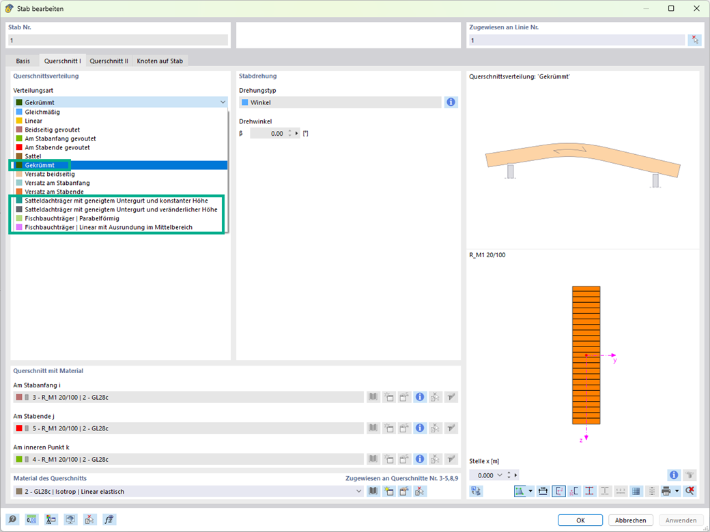
Task: Toggle the cross-section view mode button
Action: 520,491
